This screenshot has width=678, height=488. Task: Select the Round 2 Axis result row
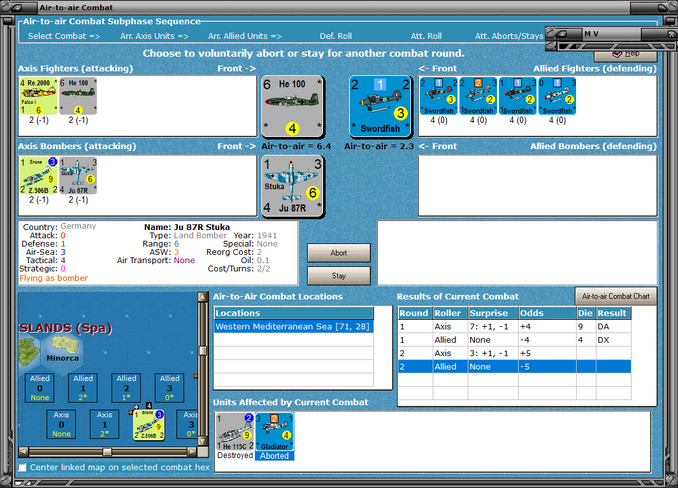point(514,354)
